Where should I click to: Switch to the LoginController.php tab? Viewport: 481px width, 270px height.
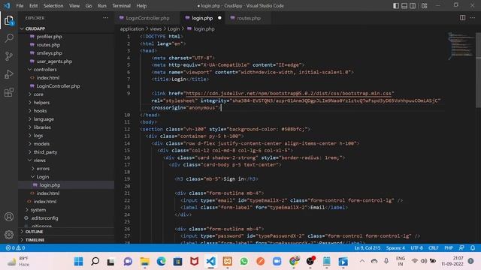(x=147, y=18)
